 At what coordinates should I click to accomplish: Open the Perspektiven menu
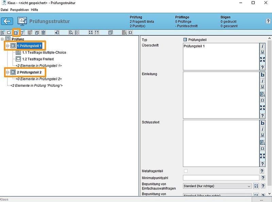pyautogui.click(x=19, y=10)
